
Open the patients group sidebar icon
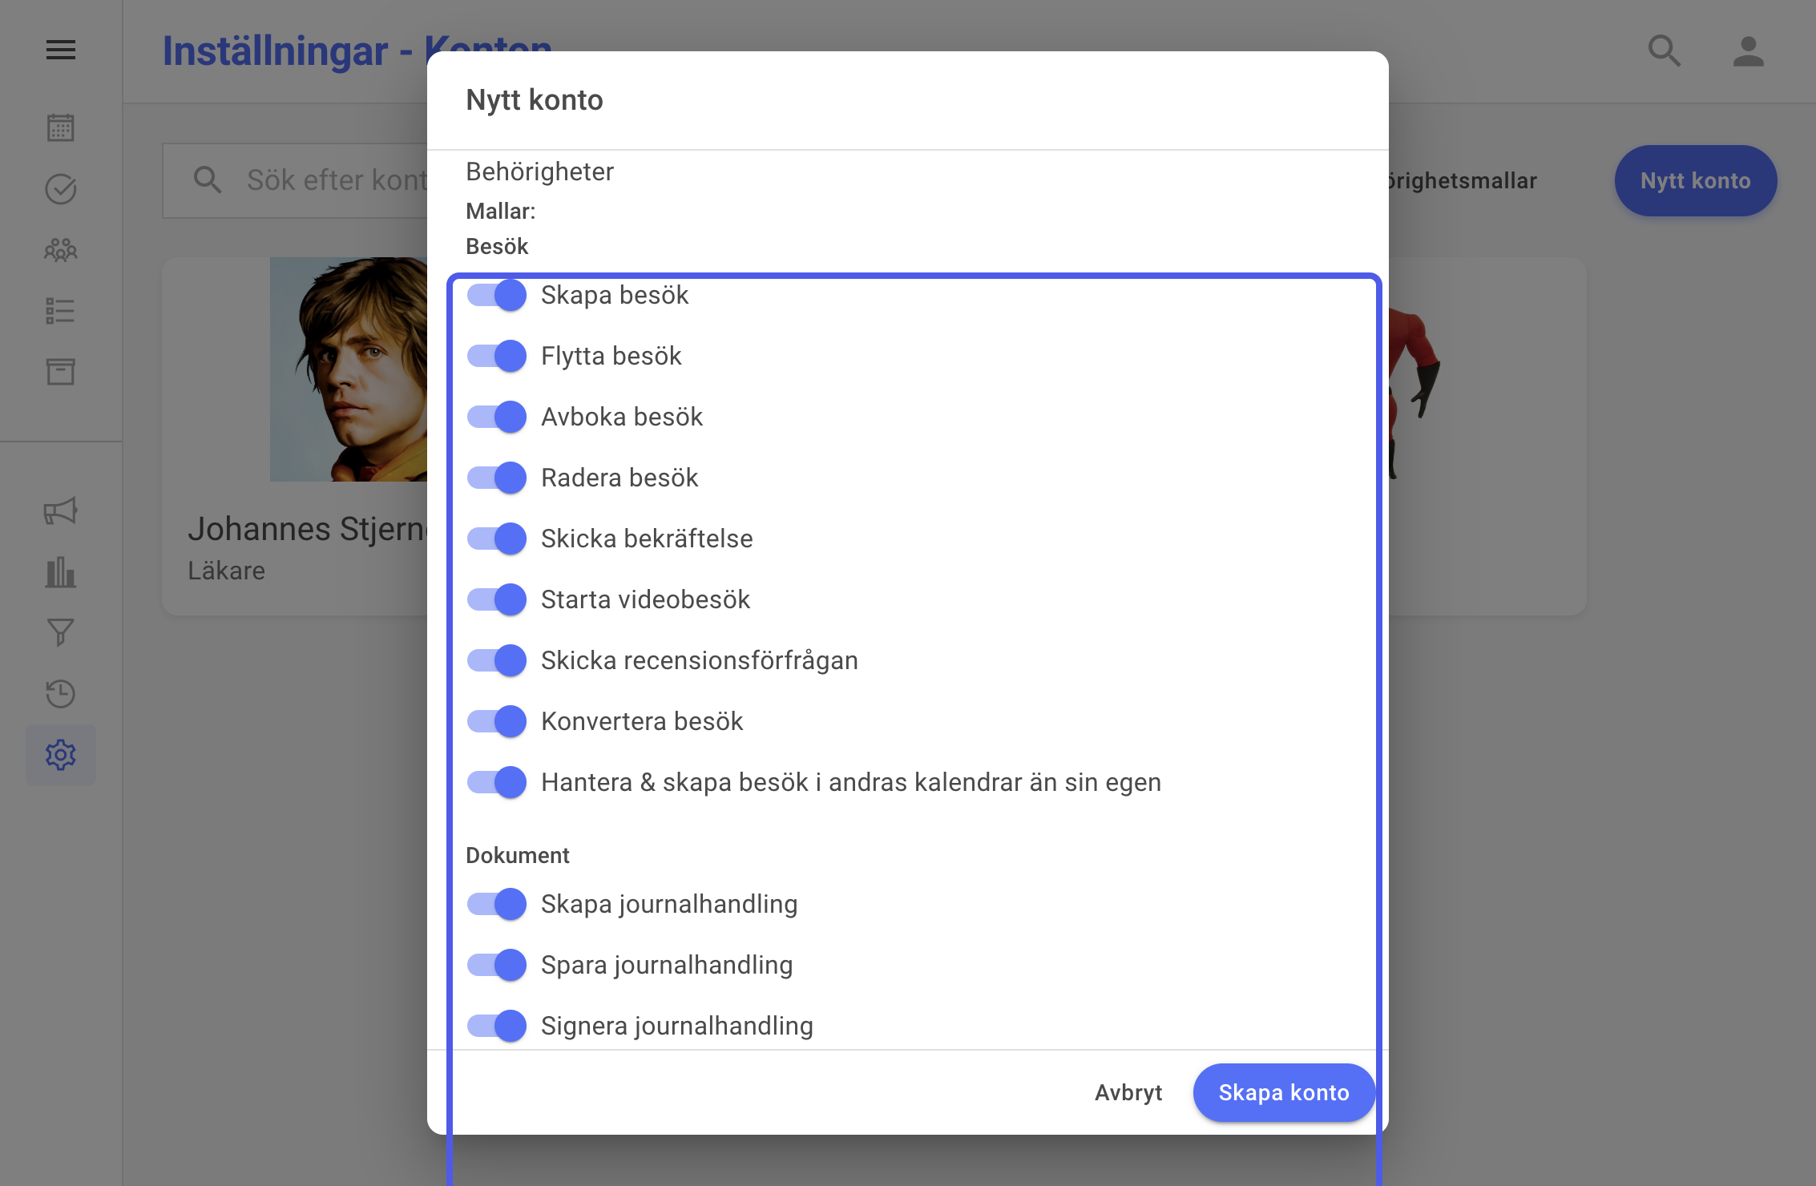click(61, 250)
